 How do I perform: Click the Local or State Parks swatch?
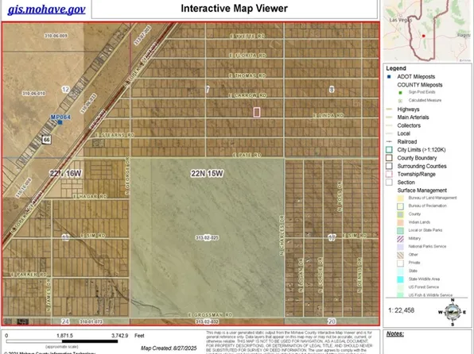point(400,230)
